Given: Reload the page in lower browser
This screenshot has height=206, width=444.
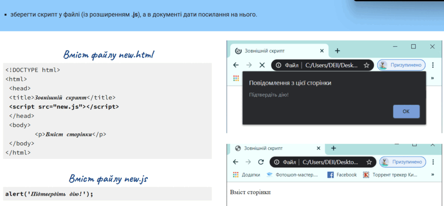Looking at the screenshot, I should click(x=261, y=162).
